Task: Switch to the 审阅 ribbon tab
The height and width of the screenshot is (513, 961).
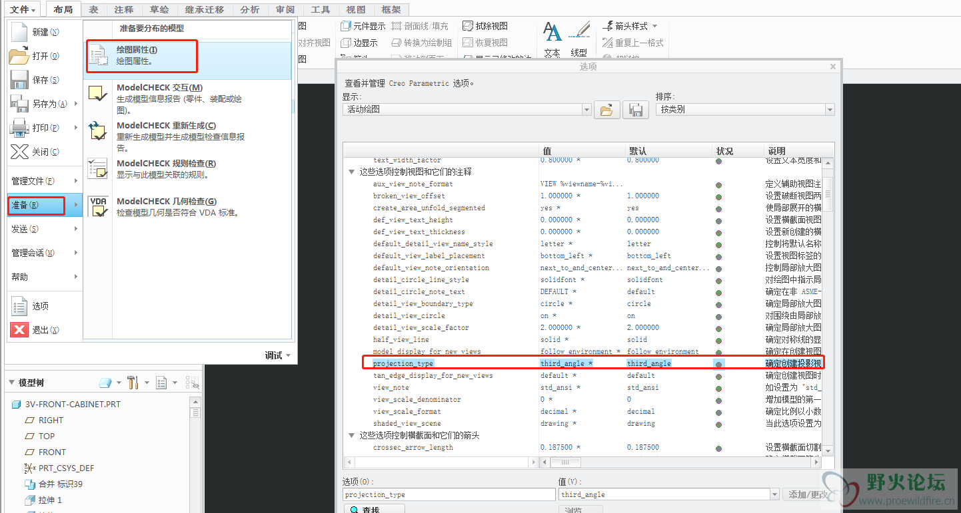Action: point(285,9)
